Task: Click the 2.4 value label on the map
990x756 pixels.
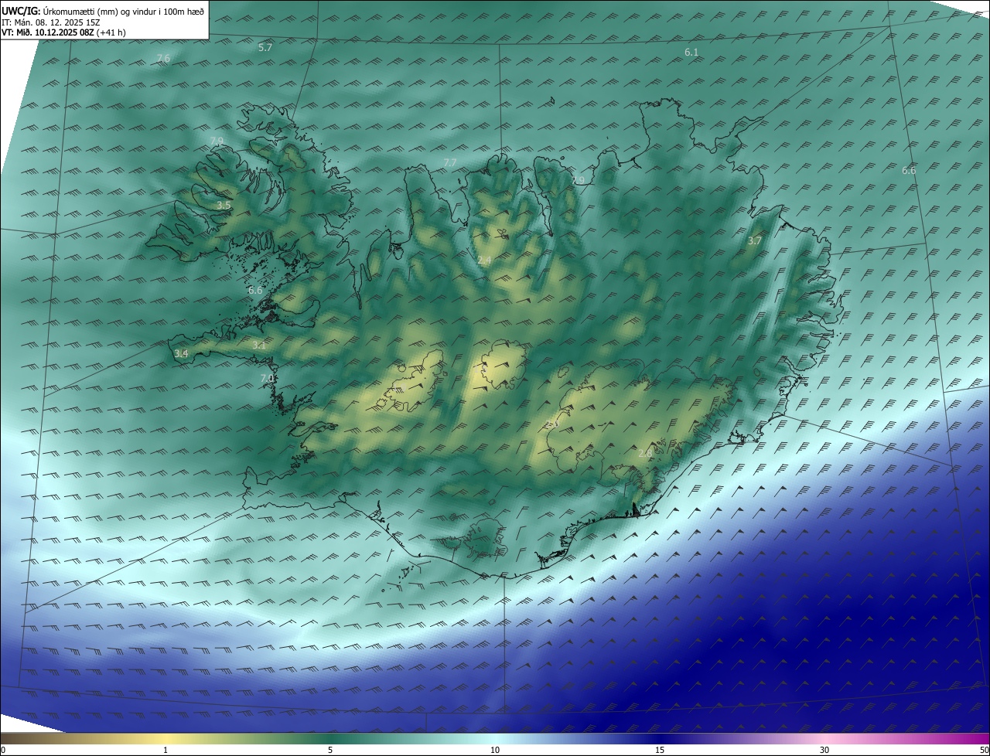Action: [484, 261]
